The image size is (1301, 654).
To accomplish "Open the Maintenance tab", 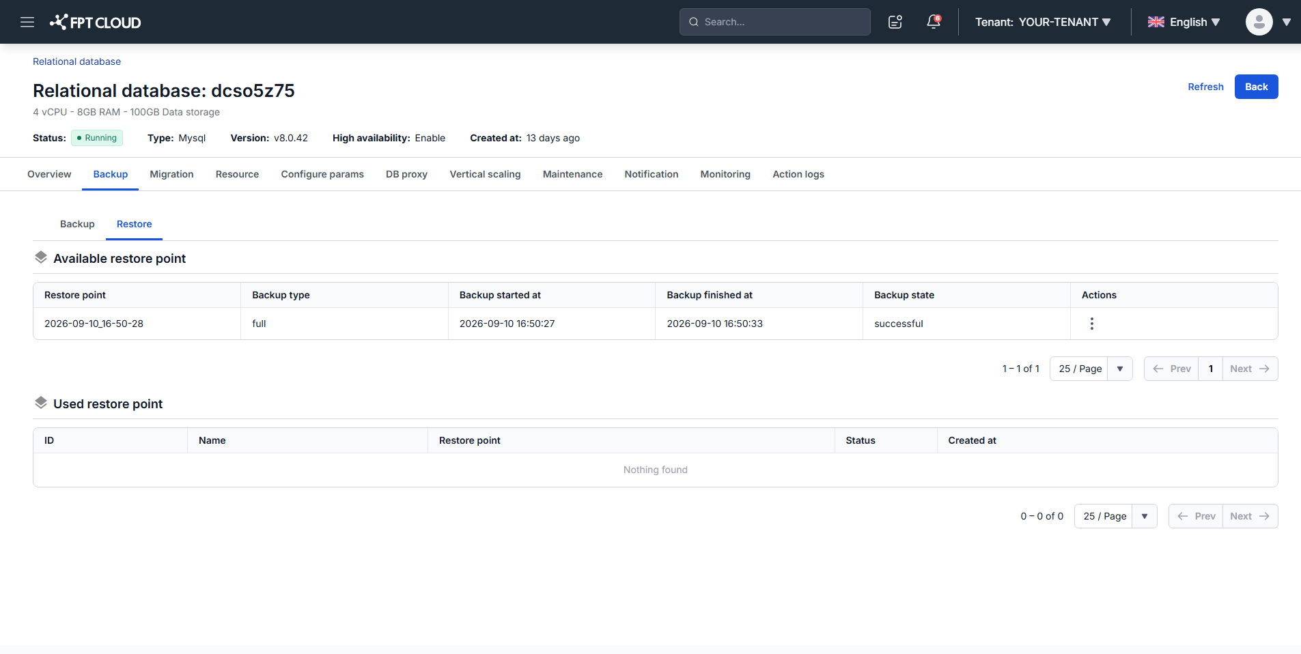I will pos(572,174).
